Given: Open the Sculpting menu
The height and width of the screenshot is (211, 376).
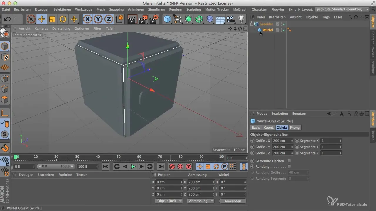Looking at the screenshot, I should (194, 9).
